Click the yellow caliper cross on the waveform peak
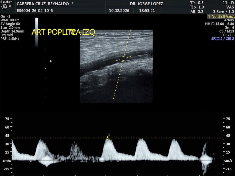The height and width of the screenshot is (176, 235). (x=107, y=138)
